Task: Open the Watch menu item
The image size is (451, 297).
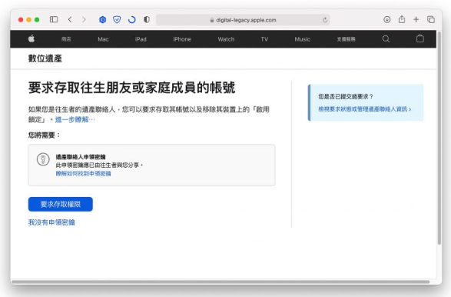Action: [226, 39]
